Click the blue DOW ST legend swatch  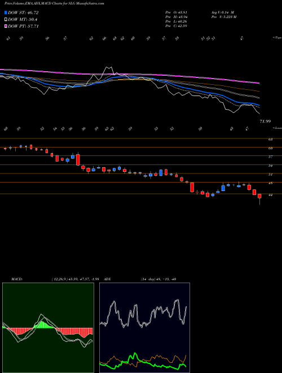tap(6, 12)
